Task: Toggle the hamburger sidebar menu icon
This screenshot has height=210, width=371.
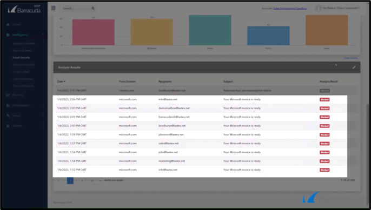Action: tap(53, 8)
